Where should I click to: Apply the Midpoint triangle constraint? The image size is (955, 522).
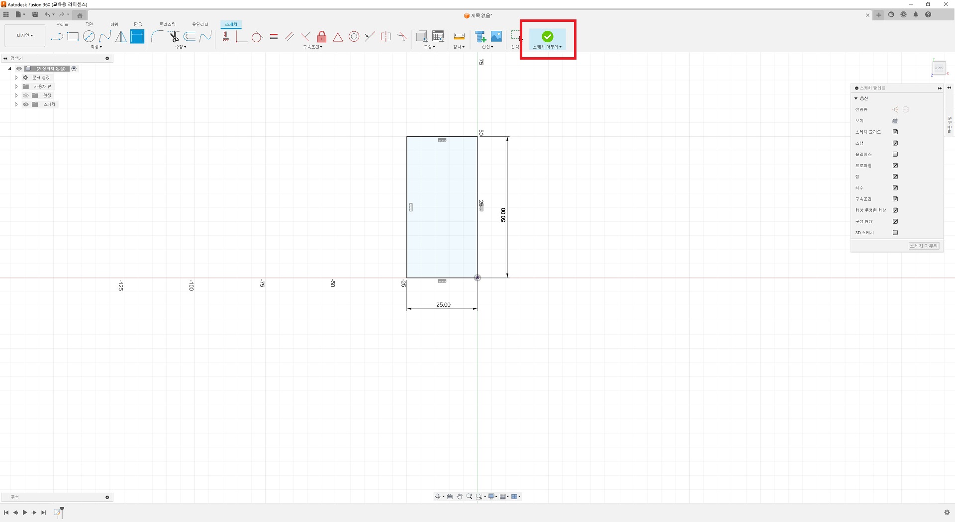[x=338, y=37]
